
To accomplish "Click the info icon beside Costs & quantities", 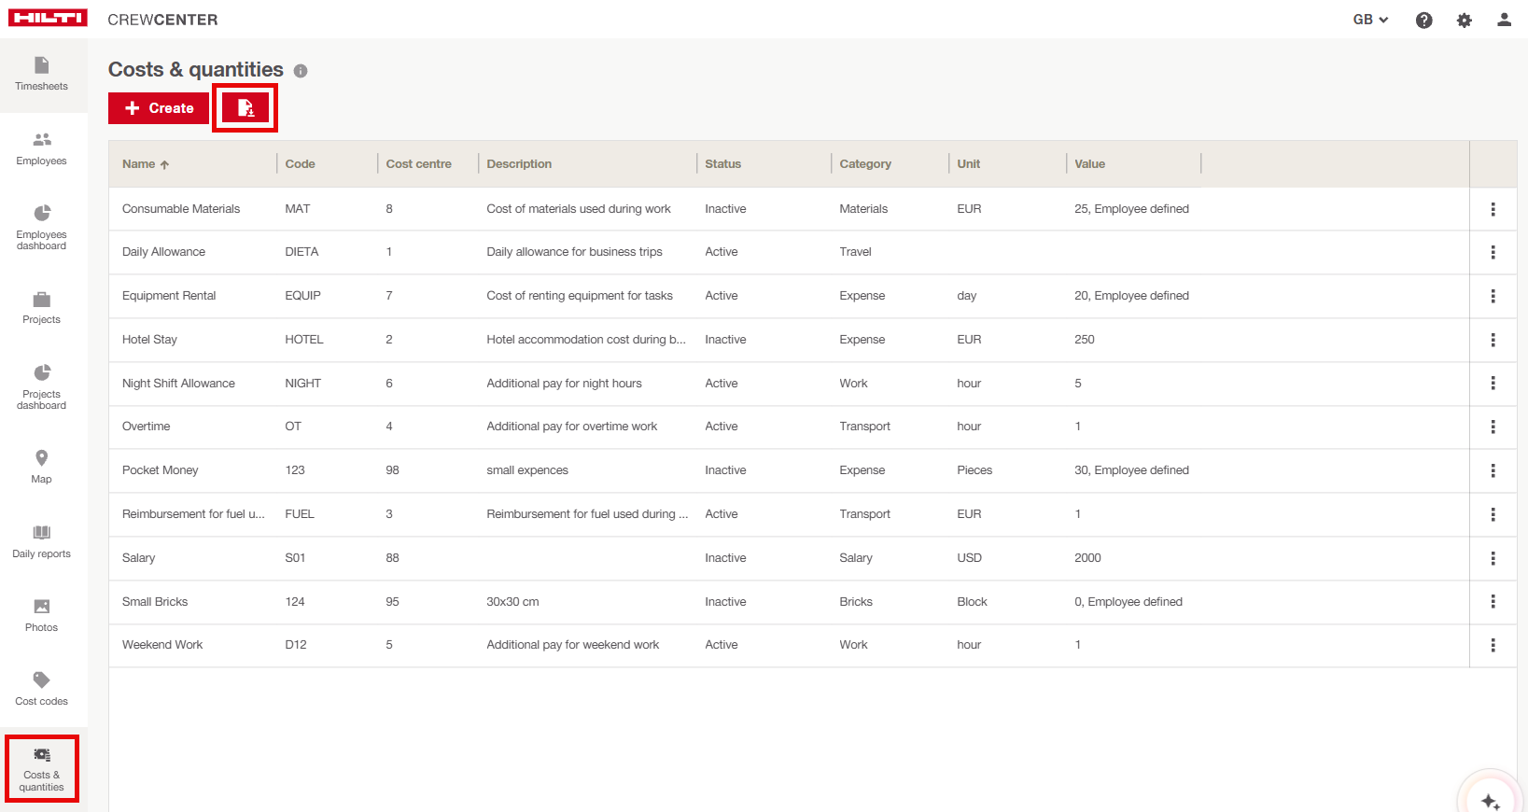I will tap(301, 71).
